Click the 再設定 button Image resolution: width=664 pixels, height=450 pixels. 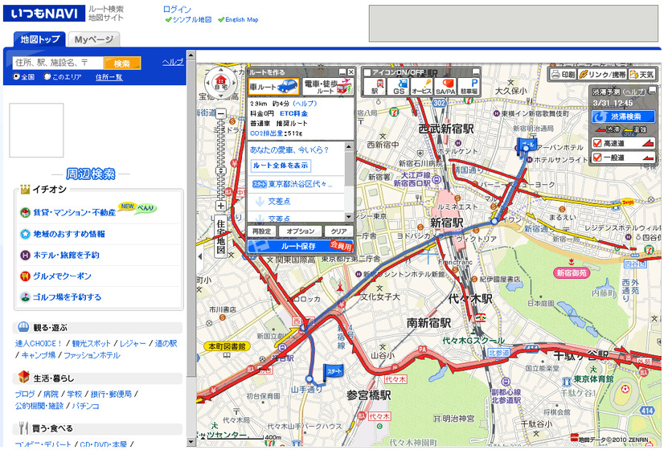[261, 231]
